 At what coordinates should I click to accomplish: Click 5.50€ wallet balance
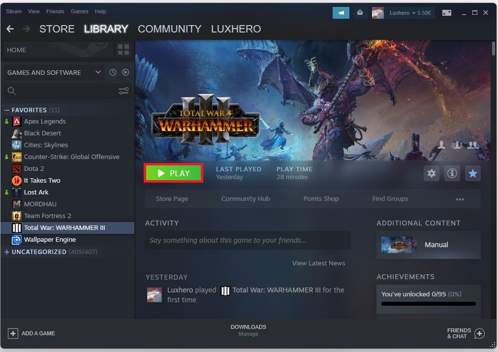point(424,13)
